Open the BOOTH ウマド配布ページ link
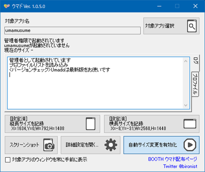The image size is (205, 172). click(x=173, y=159)
